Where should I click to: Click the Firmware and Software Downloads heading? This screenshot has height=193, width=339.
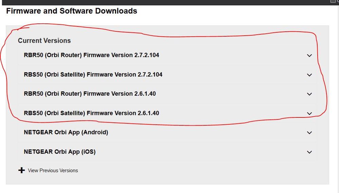coord(72,11)
